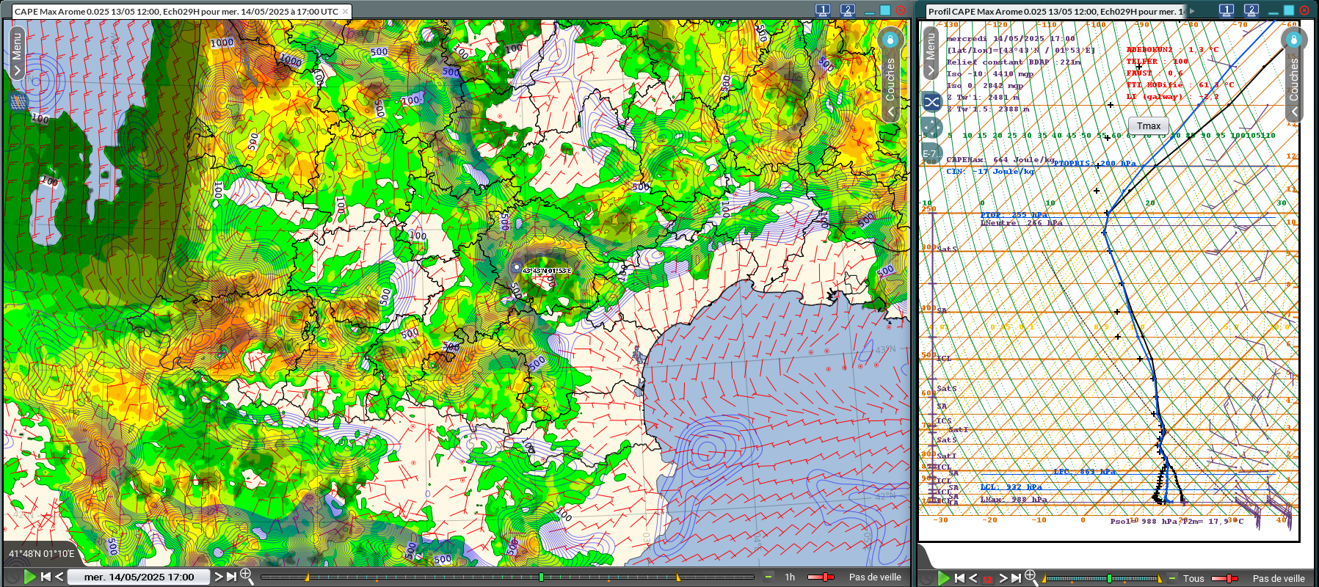Click the E-7 icon in the profile panel
Image resolution: width=1319 pixels, height=587 pixels.
tap(930, 153)
